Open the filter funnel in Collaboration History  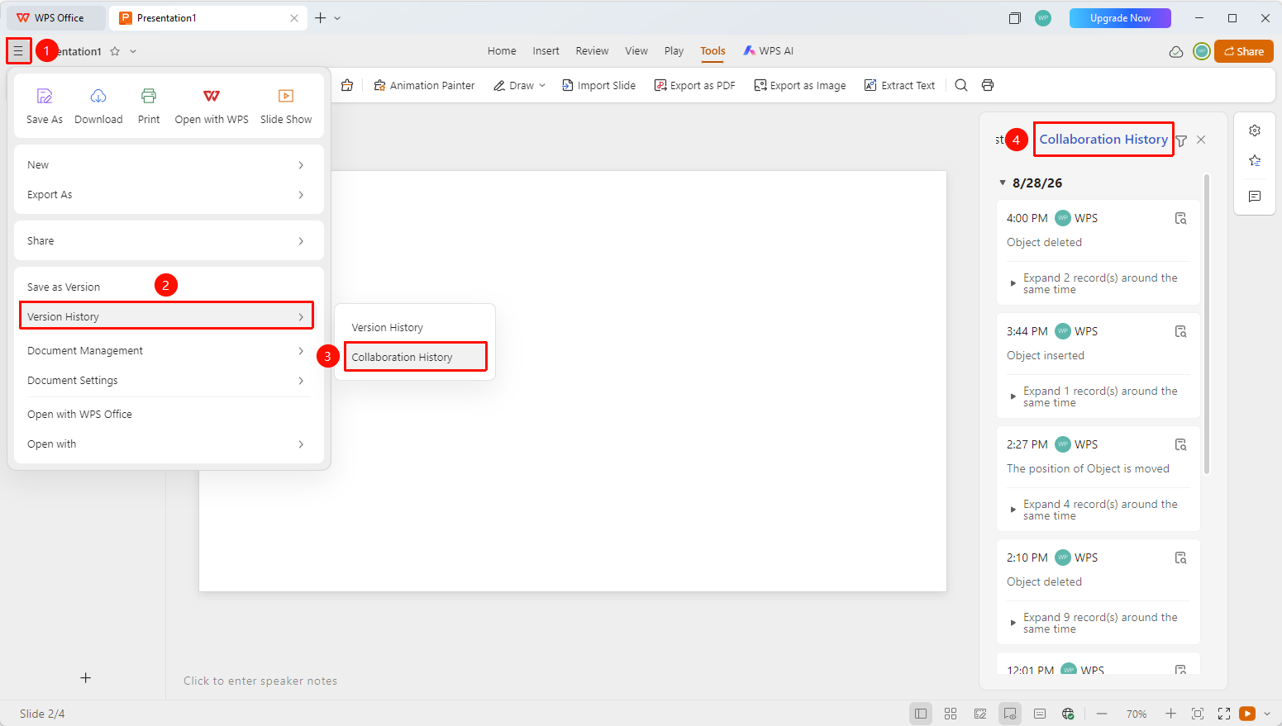1181,140
